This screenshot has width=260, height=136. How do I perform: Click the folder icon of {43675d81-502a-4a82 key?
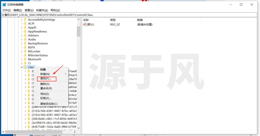pyautogui.click(x=29, y=127)
